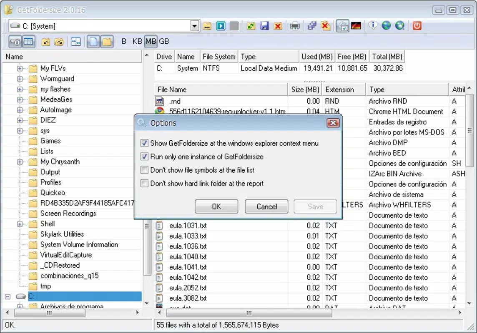The height and width of the screenshot is (333, 477).
Task: Expand the DIEZ folder node
Action: (20, 120)
